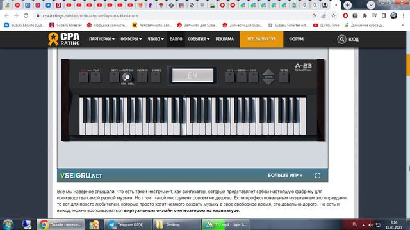Decrease tempo with the down arrow
Viewport: 410px width, 230px height.
point(268,82)
